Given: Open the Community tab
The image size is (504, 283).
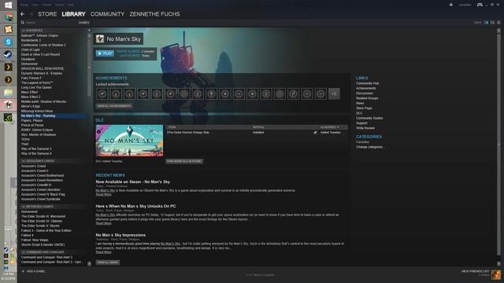Looking at the screenshot, I should [107, 14].
